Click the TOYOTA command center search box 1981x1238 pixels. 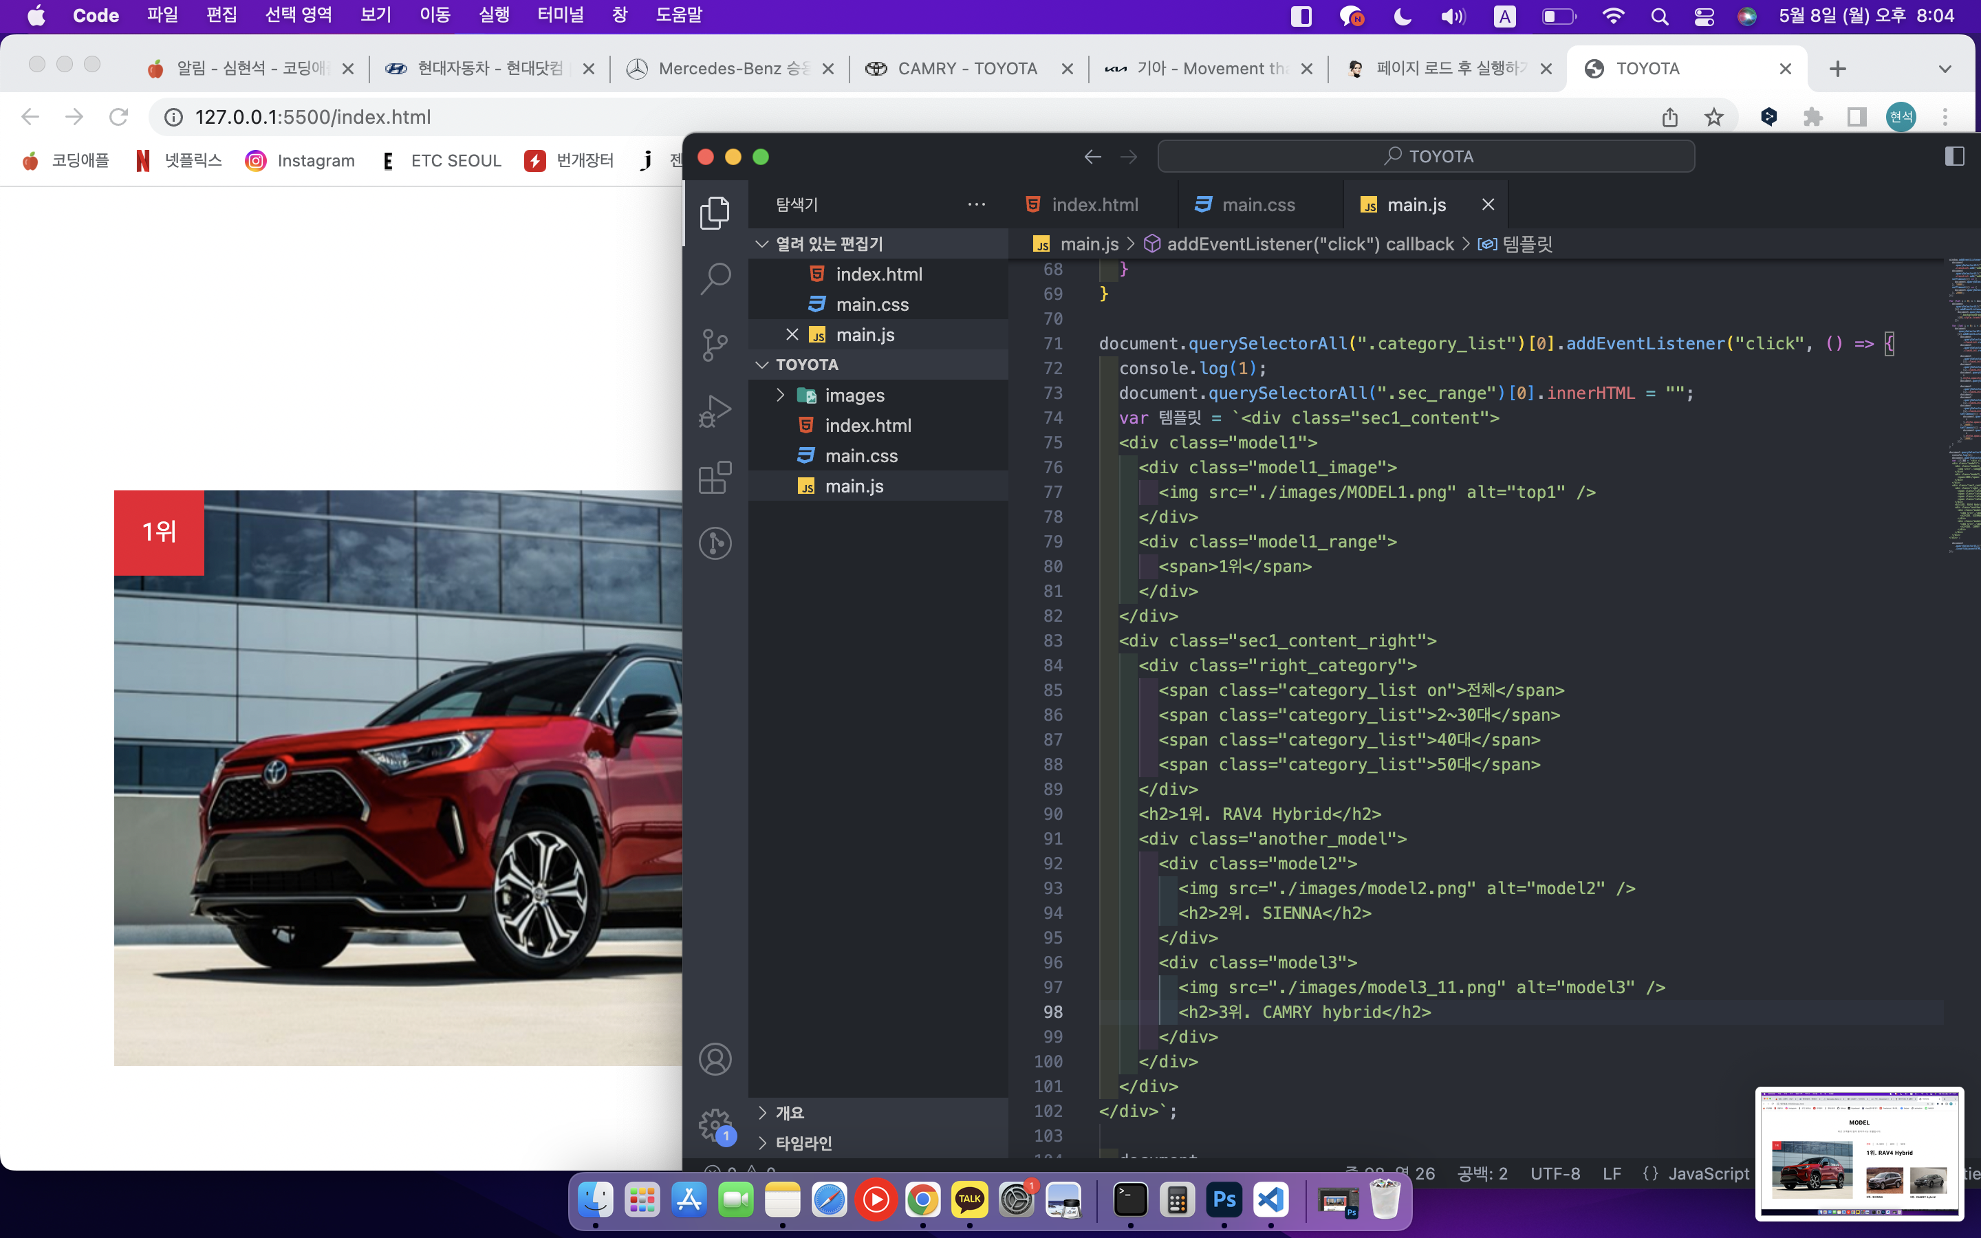pyautogui.click(x=1426, y=156)
